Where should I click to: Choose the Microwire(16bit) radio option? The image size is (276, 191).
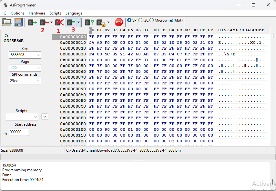coord(152,20)
